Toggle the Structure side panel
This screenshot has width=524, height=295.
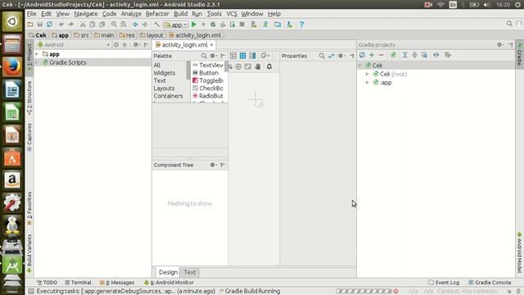tap(29, 98)
